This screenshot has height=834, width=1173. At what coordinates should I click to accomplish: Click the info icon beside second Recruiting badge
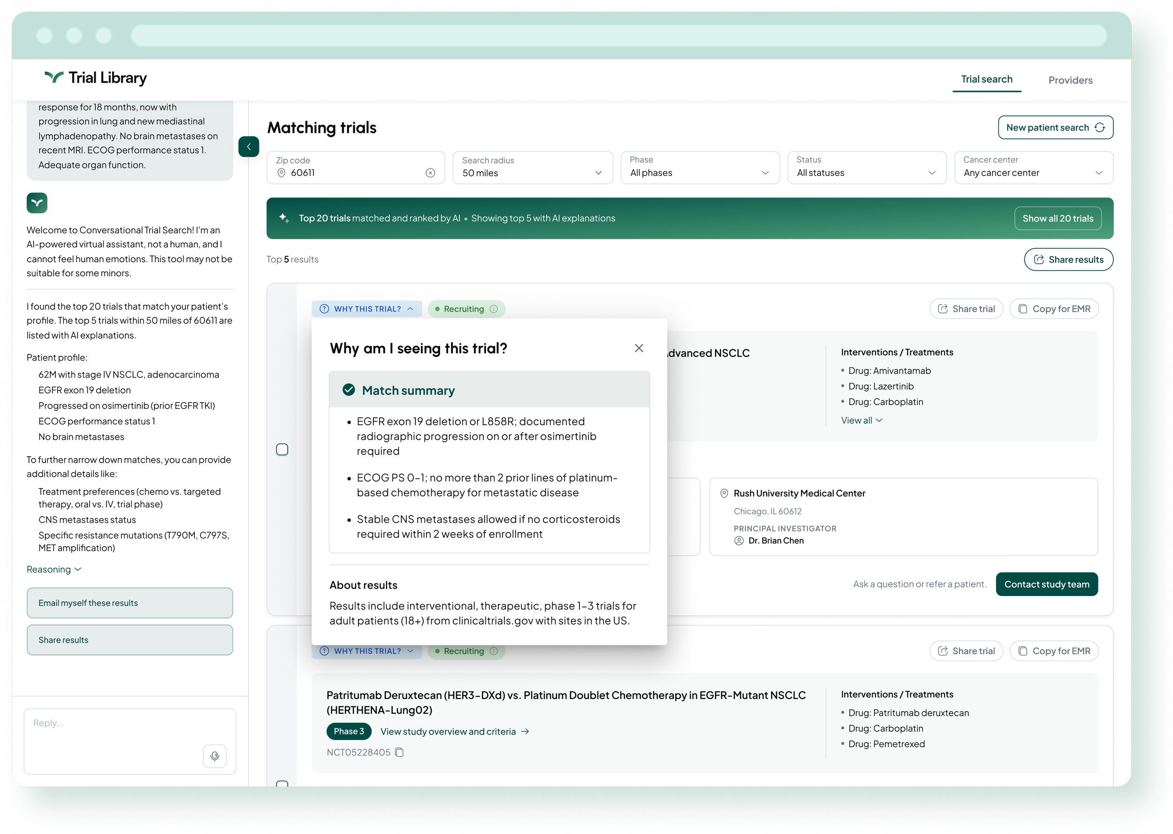[x=494, y=650]
